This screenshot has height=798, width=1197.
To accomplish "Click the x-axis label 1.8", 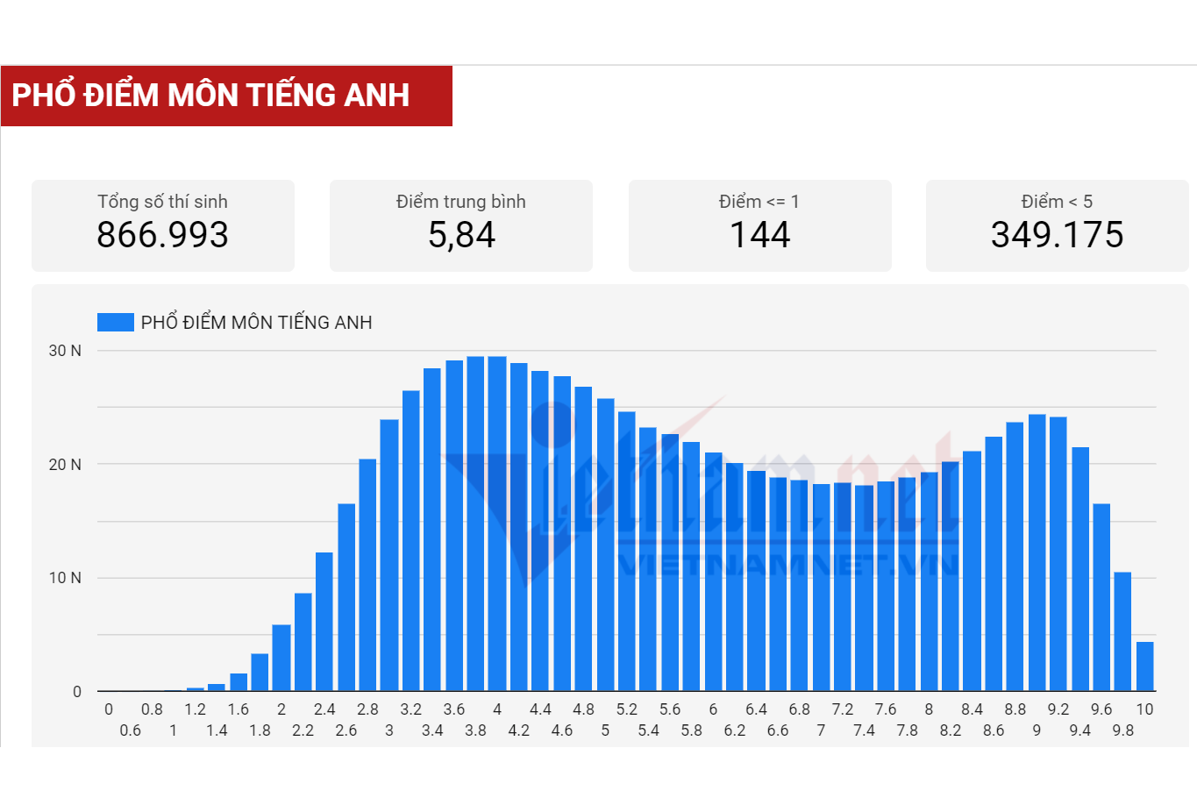I will [x=260, y=730].
